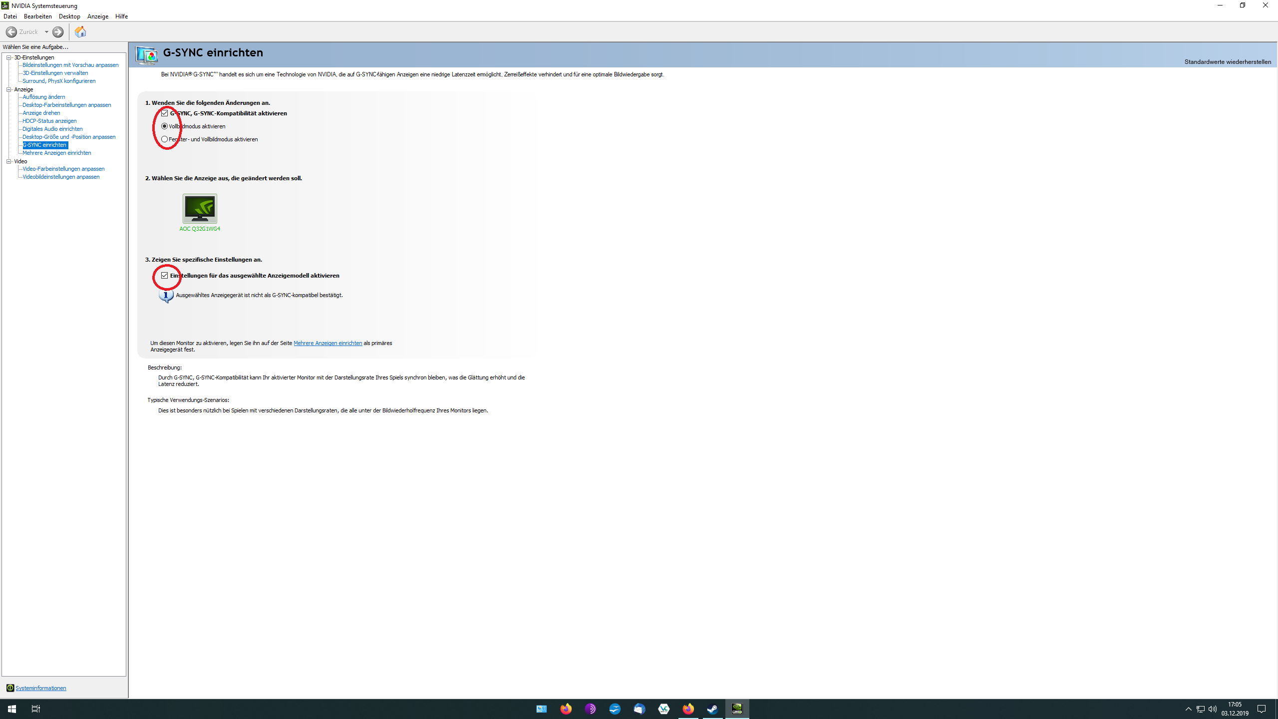Select the Vollbildmodus aktivieren radio button
1278x719 pixels.
165,126
